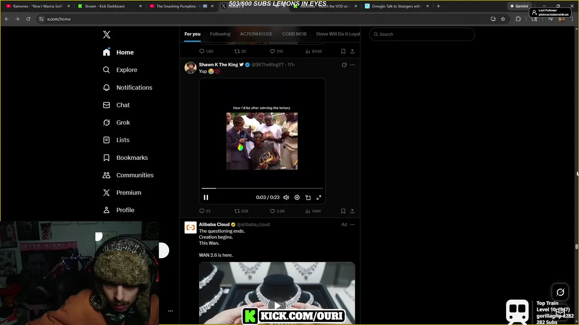
Task: Go forward in browser history
Action: pyautogui.click(x=17, y=19)
